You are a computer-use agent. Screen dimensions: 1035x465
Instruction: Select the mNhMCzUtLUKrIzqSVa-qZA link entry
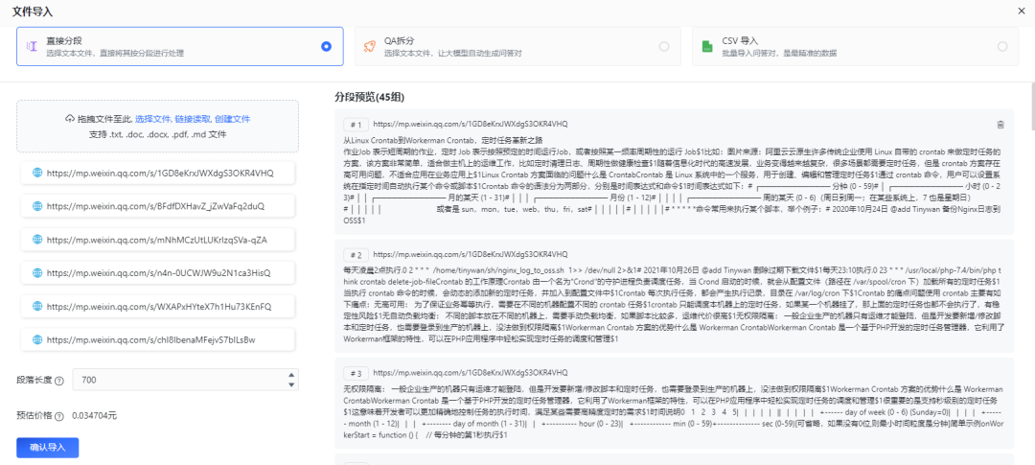[158, 240]
